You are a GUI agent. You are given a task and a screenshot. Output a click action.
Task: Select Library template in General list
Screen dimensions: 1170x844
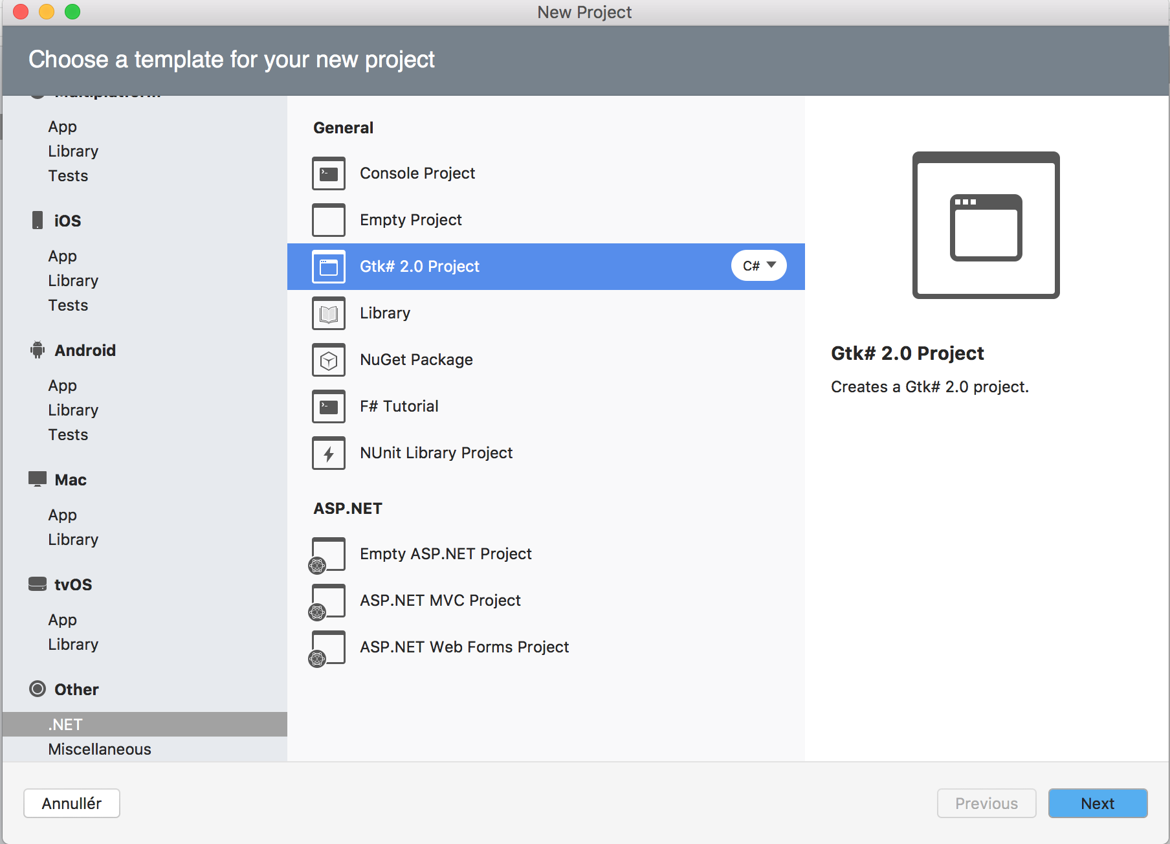click(x=546, y=313)
